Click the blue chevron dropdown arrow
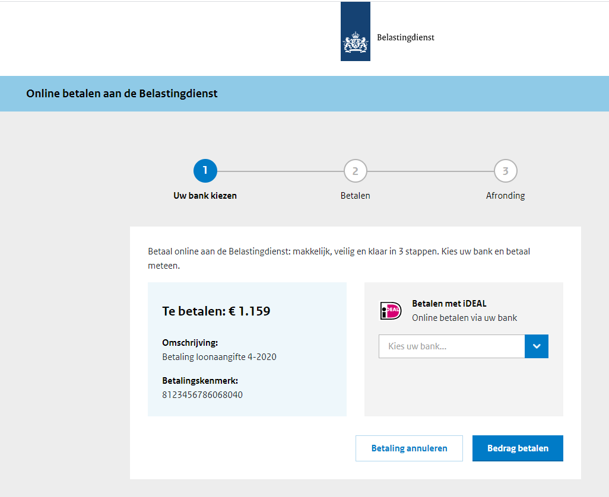The width and height of the screenshot is (609, 497). 537,346
